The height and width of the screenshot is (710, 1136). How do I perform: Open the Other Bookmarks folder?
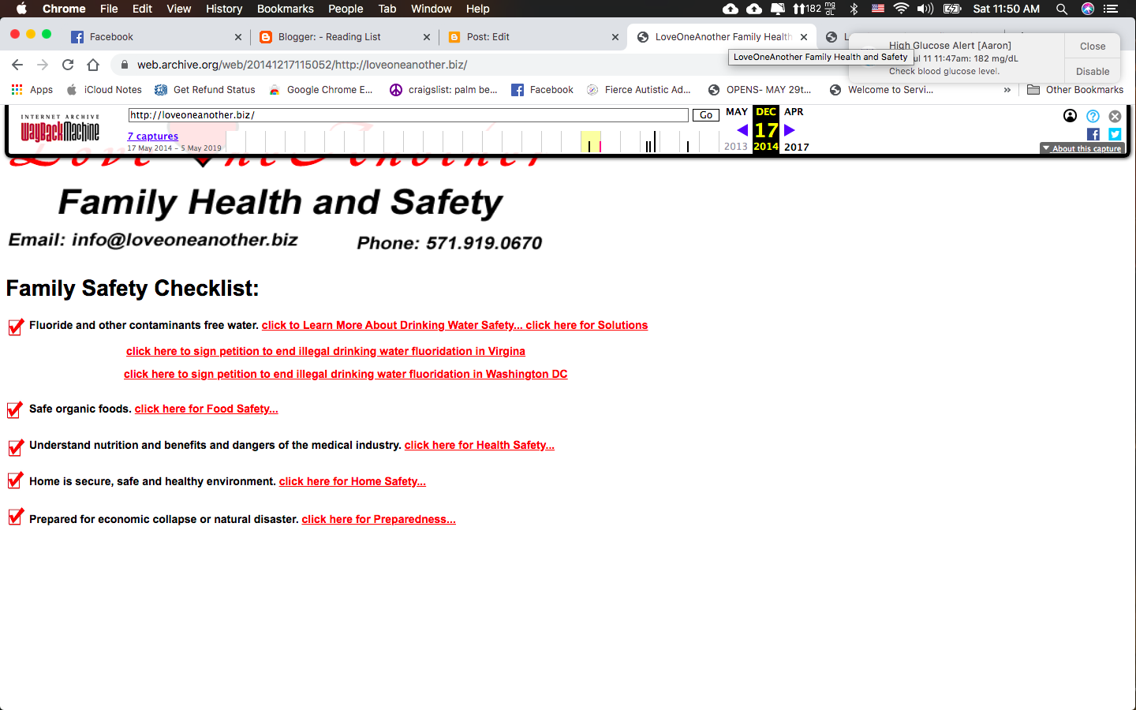click(1075, 90)
